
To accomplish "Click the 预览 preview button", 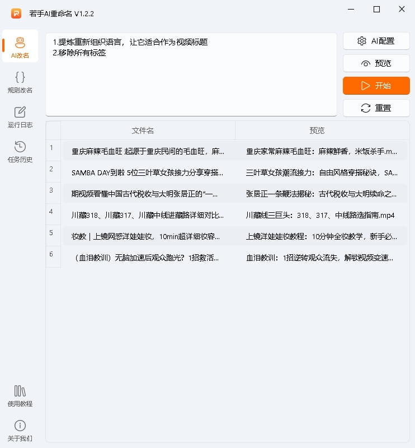I will (x=376, y=63).
